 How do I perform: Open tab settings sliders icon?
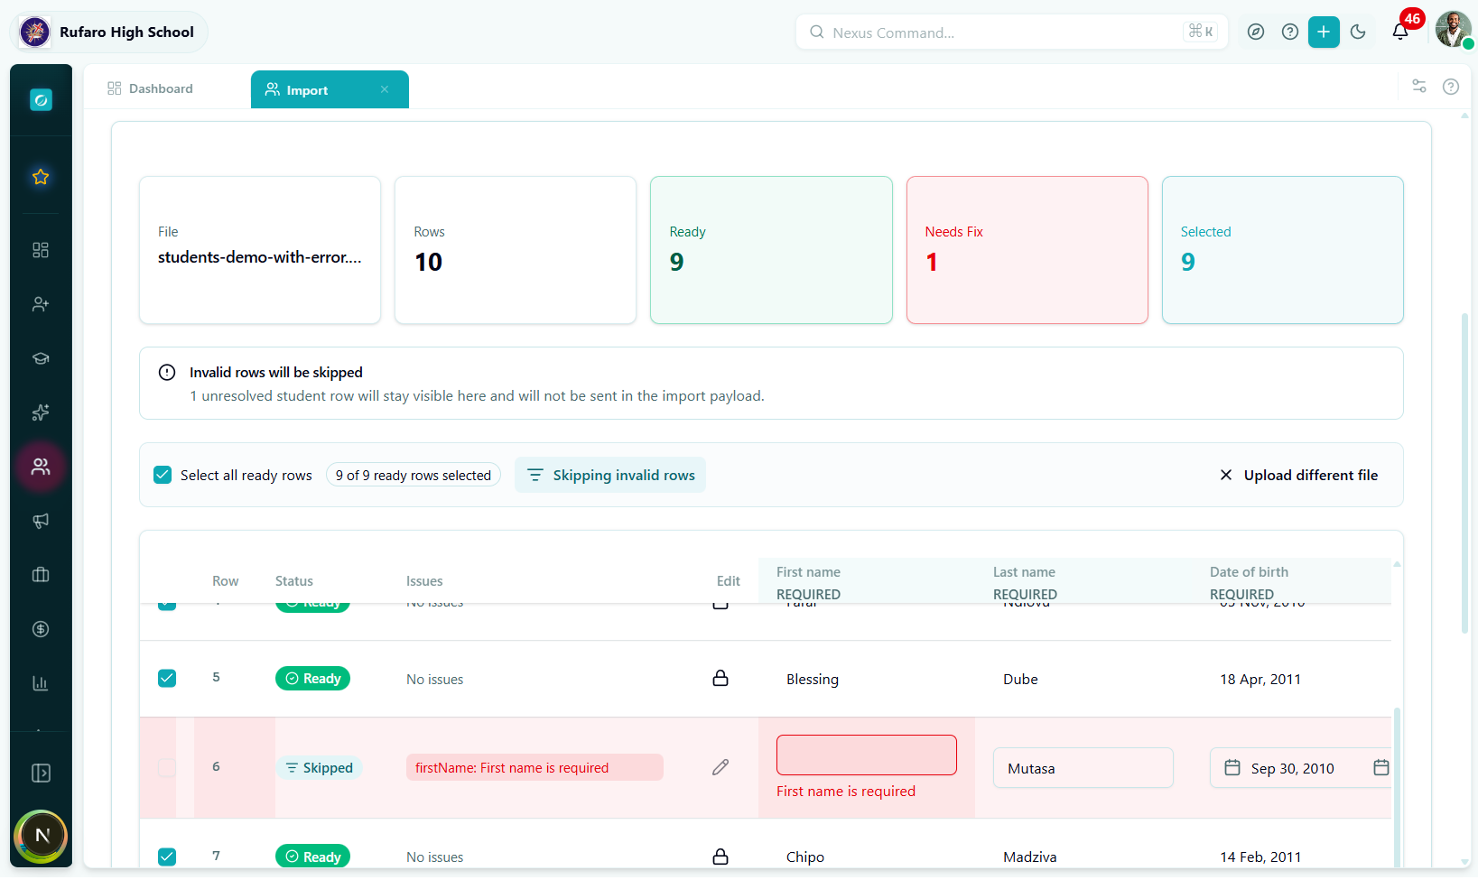[x=1419, y=87]
